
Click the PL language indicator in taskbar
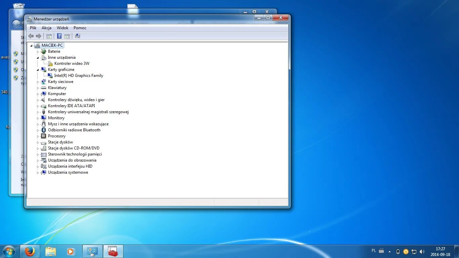tap(374, 251)
